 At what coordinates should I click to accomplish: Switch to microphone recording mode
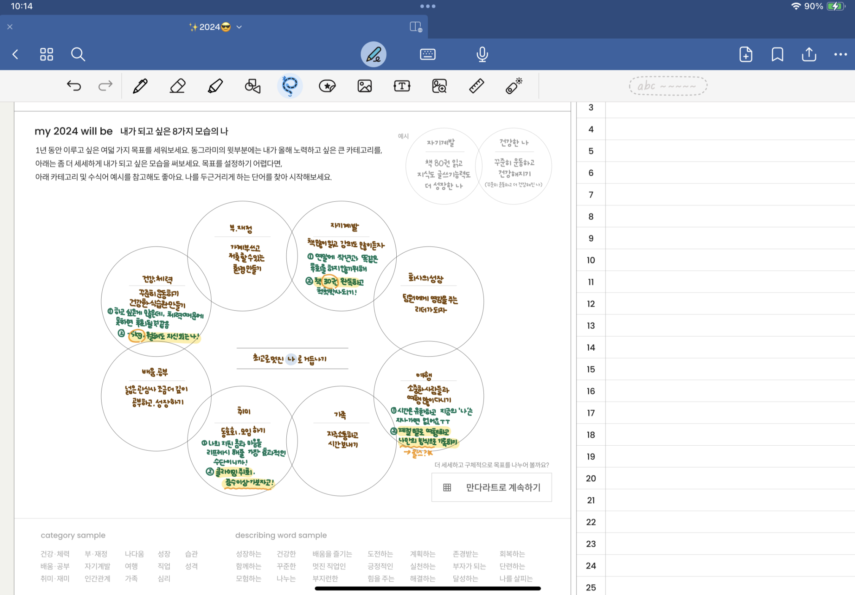click(482, 54)
